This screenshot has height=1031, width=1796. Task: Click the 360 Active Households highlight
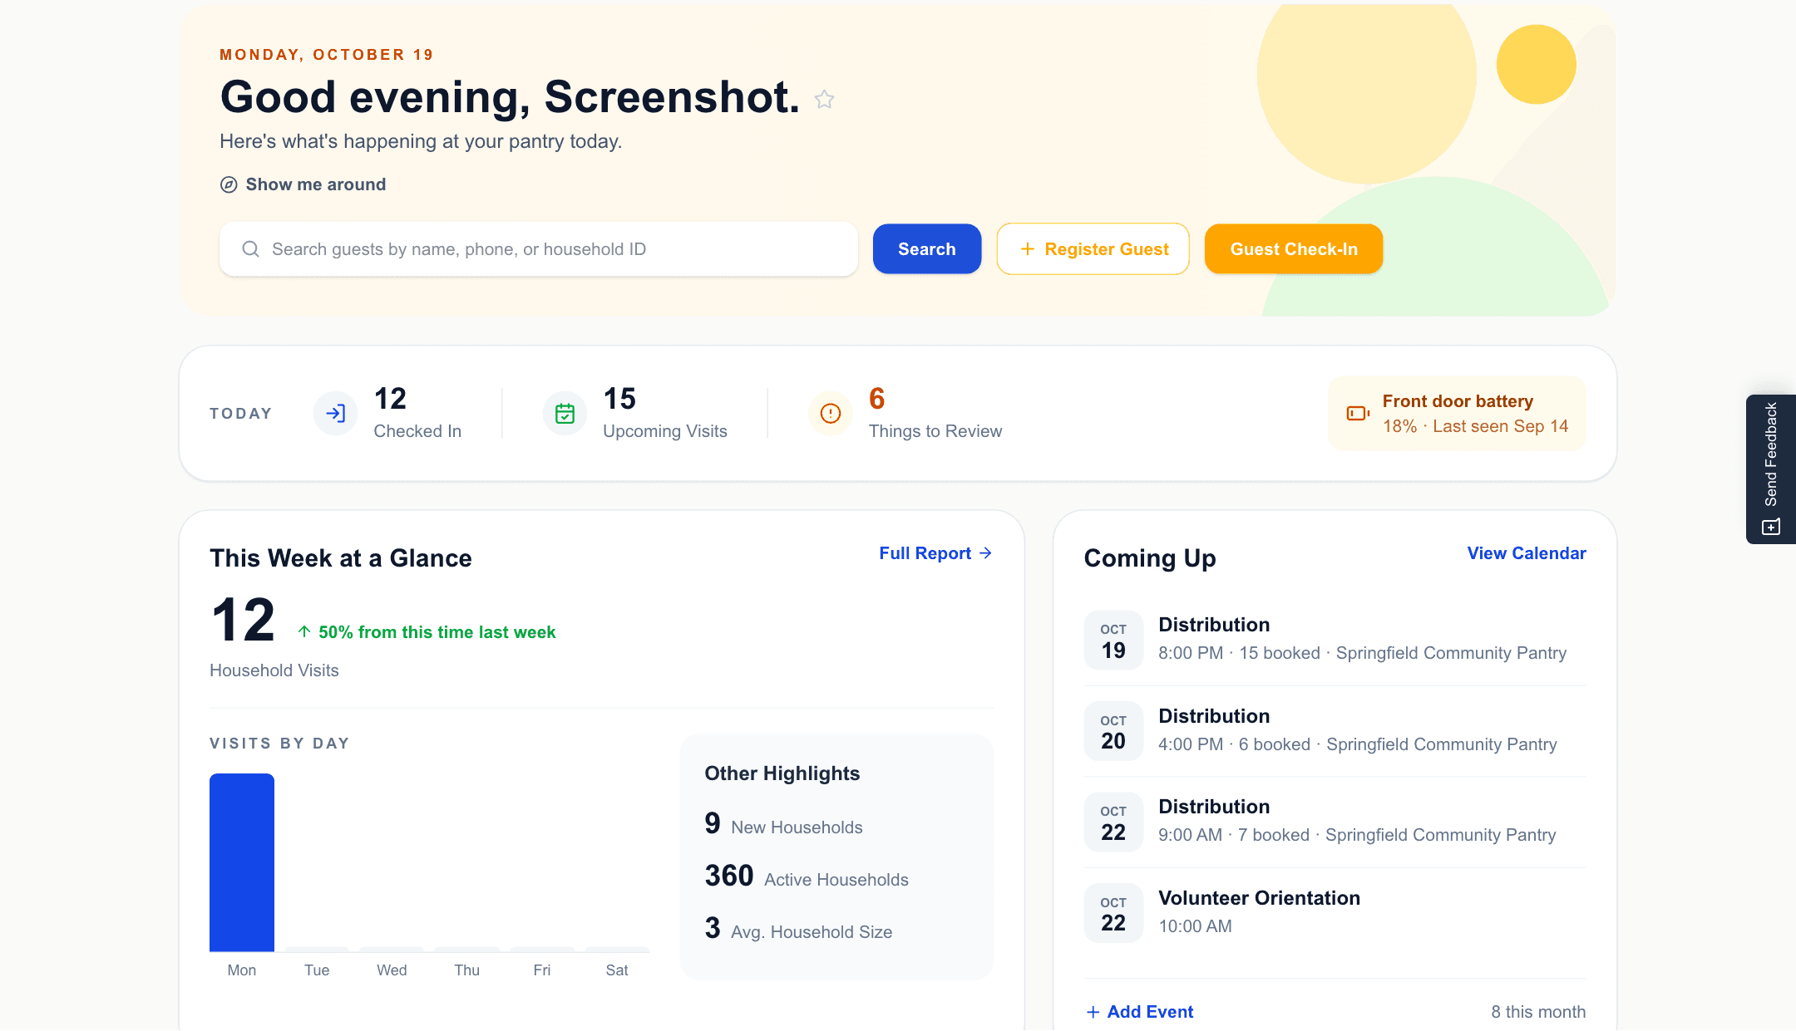(x=807, y=876)
